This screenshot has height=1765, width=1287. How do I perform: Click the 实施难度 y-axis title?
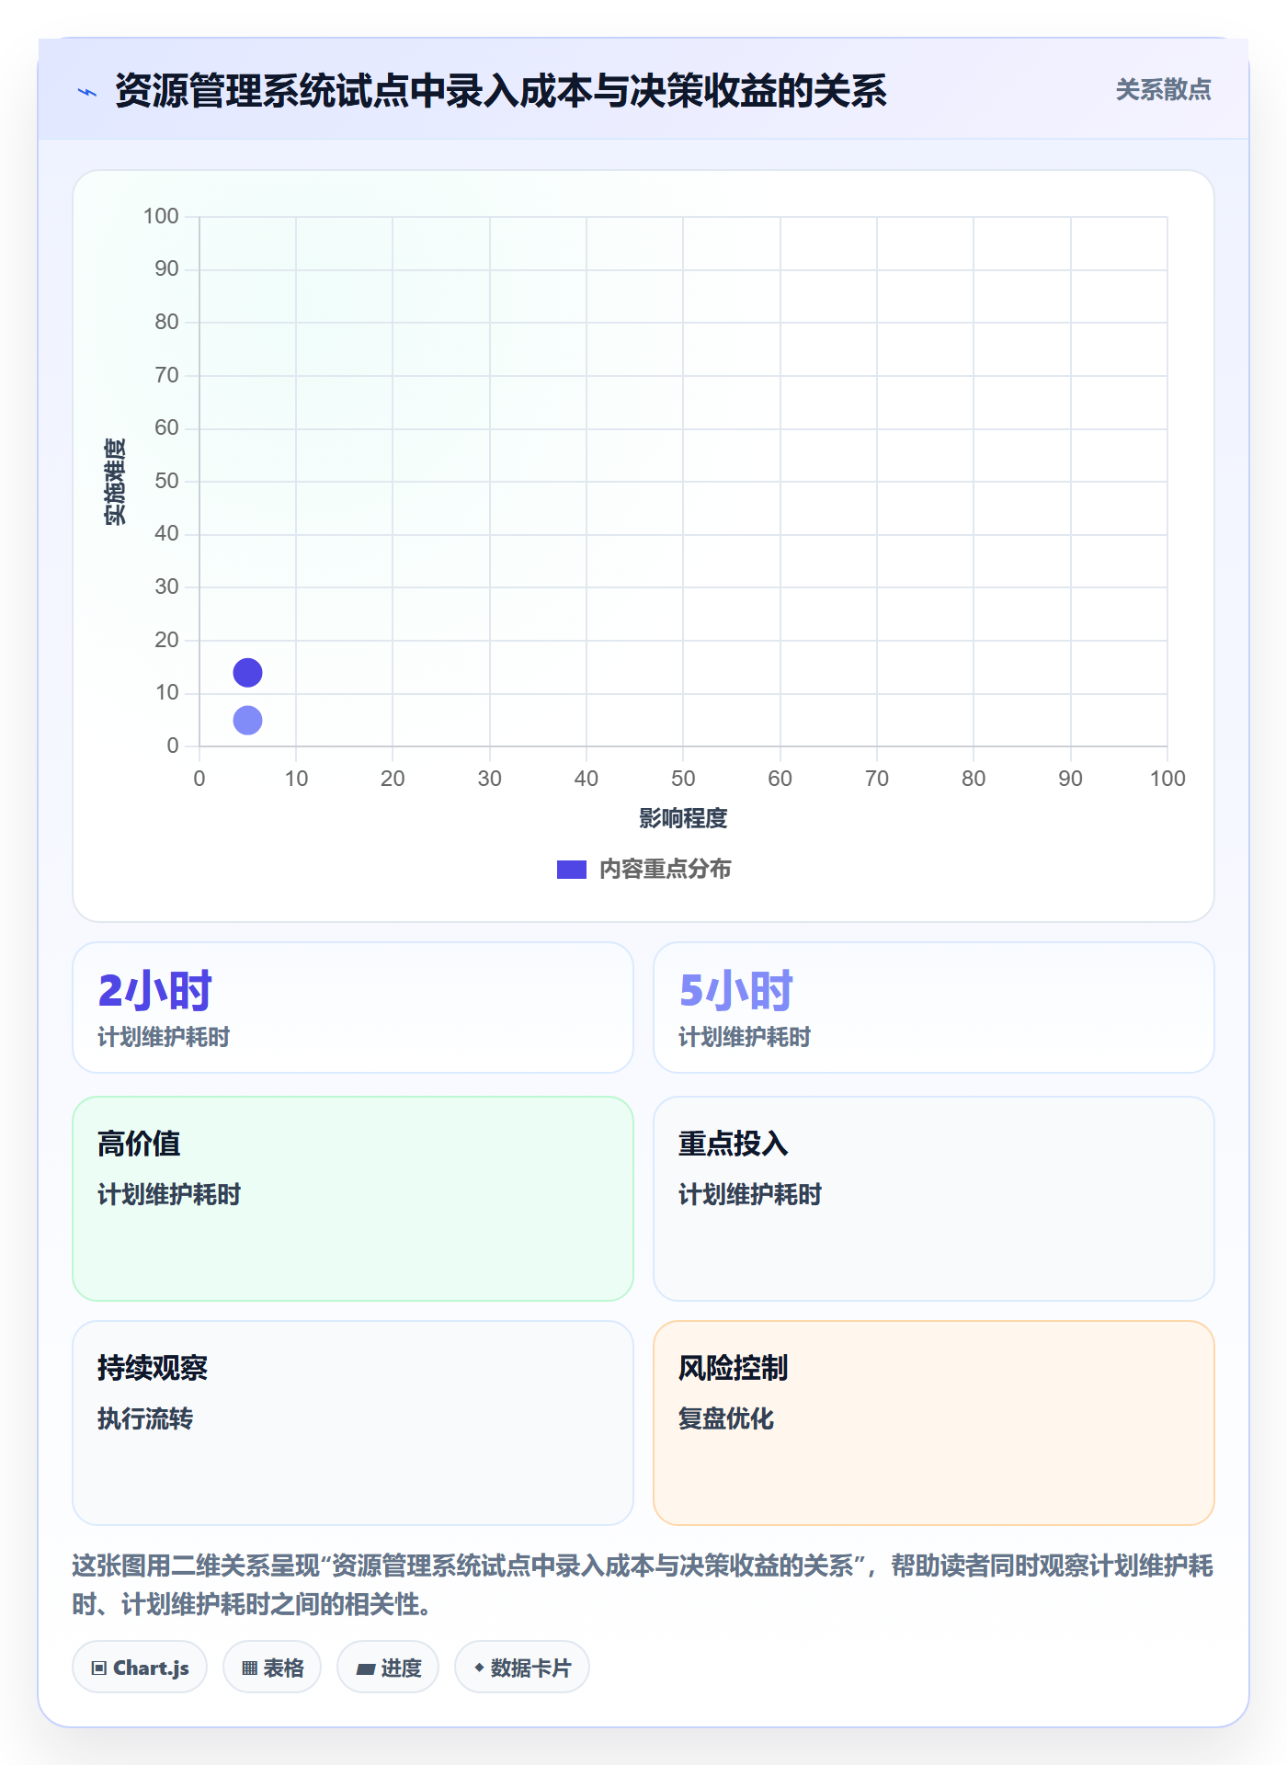(115, 482)
